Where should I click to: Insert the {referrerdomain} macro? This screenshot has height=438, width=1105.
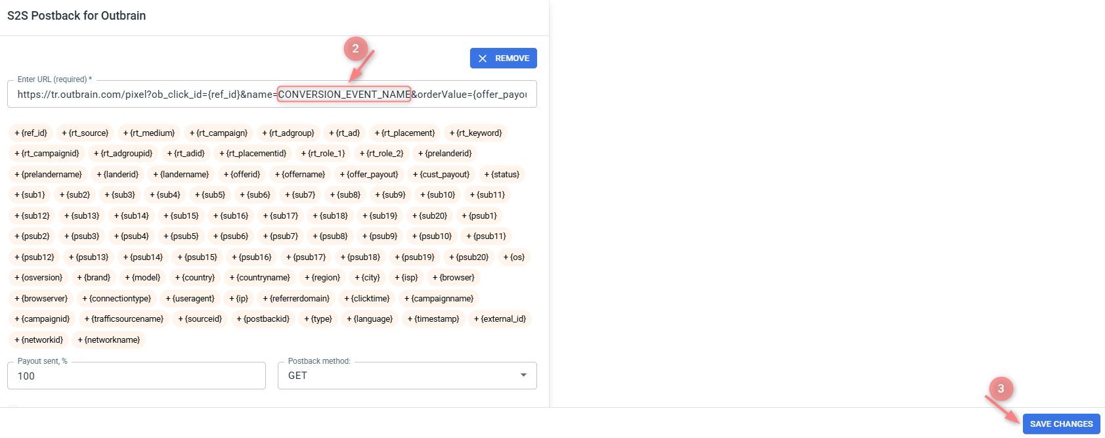point(296,299)
